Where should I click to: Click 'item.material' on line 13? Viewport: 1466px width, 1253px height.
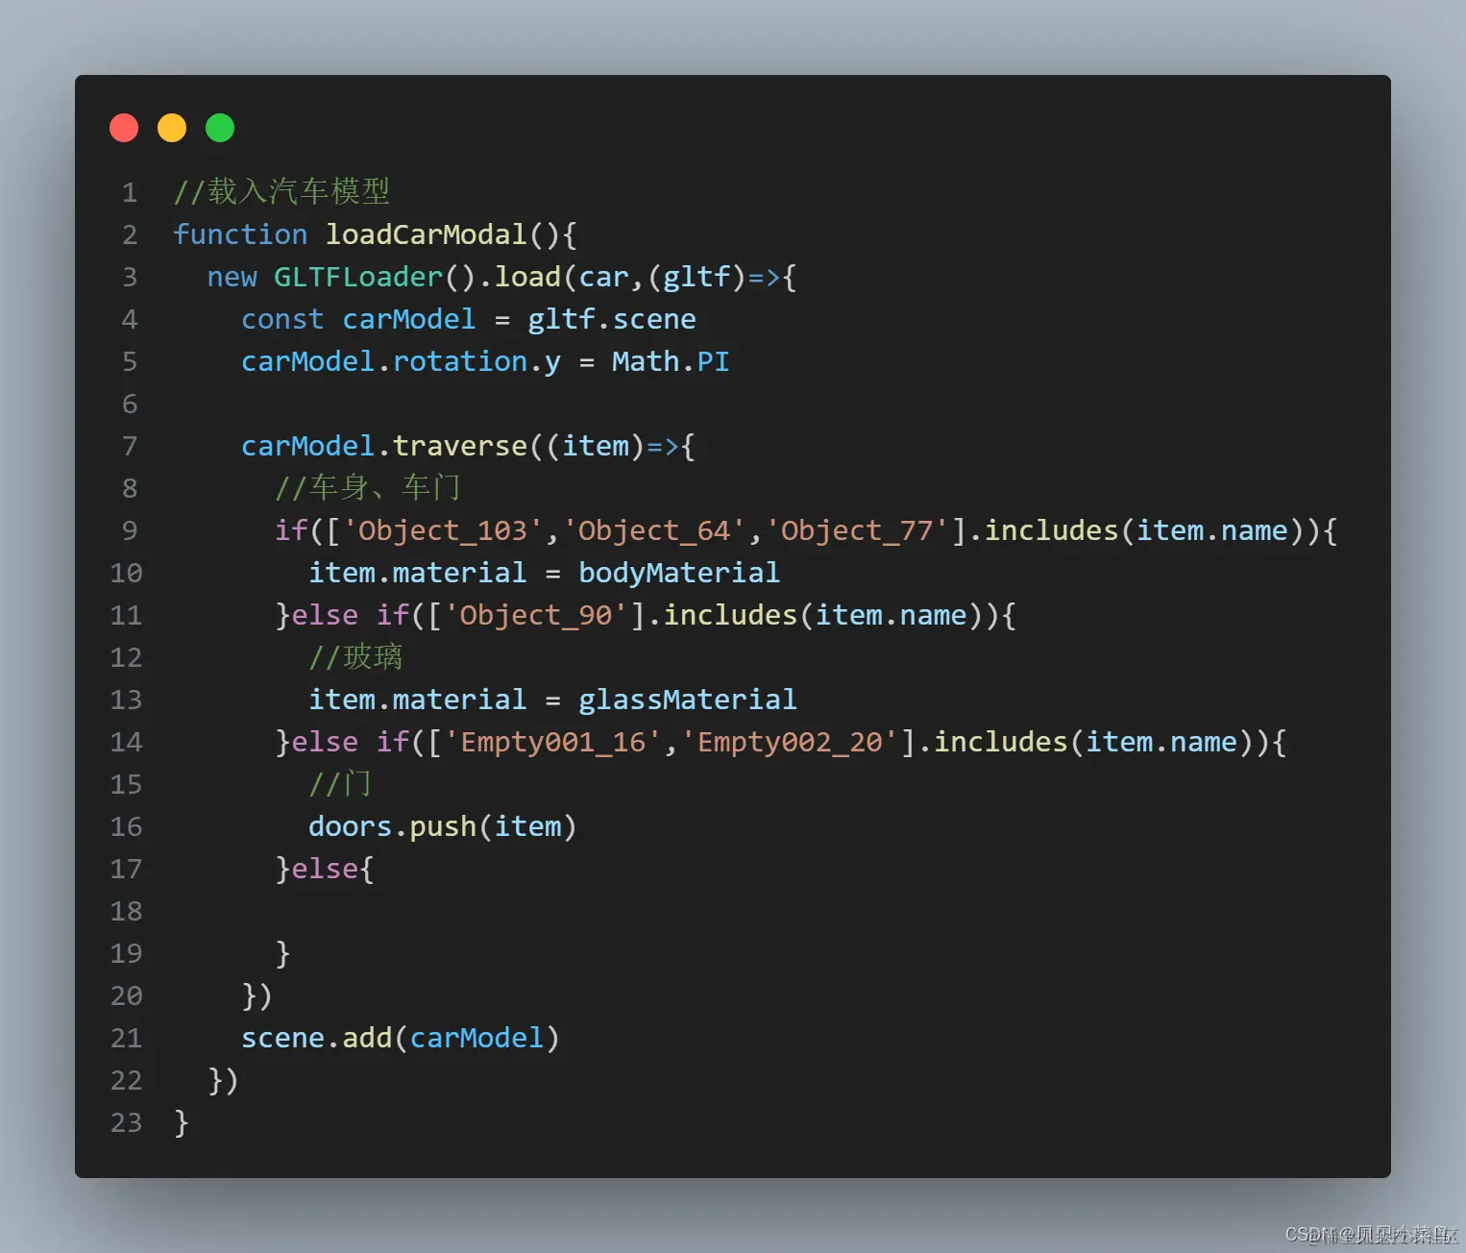click(x=418, y=700)
